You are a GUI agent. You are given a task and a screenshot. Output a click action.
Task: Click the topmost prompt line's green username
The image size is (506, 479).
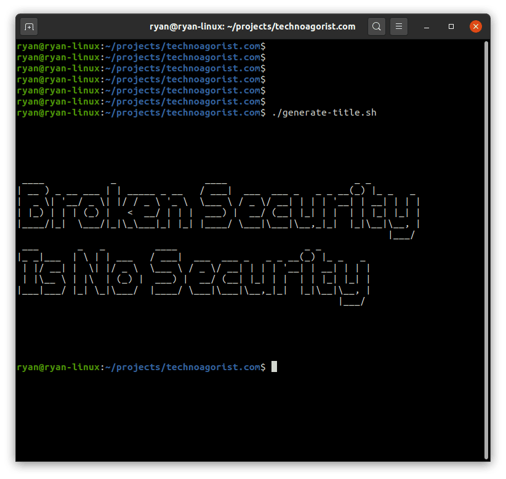point(58,46)
